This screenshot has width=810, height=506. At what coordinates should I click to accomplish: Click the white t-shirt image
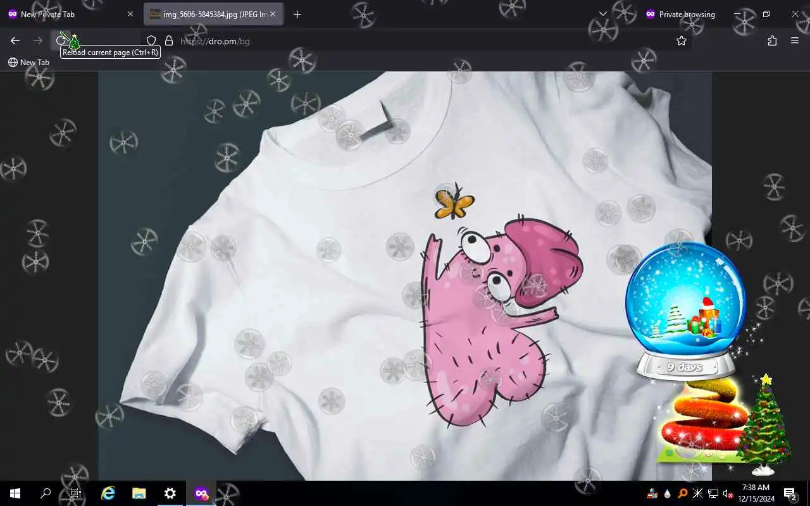405,276
